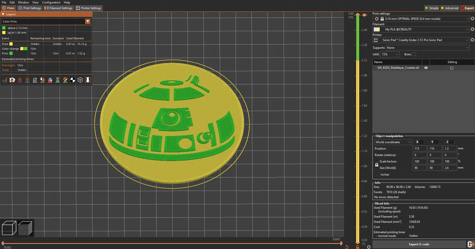Open printer preset gear icon
This screenshot has height=249, width=475.
tap(472, 40)
